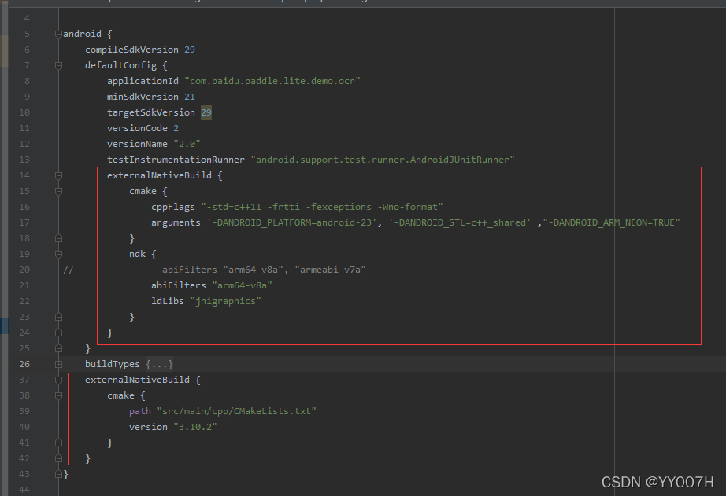Click the ldLibs "jnigraphics" string

coord(226,300)
